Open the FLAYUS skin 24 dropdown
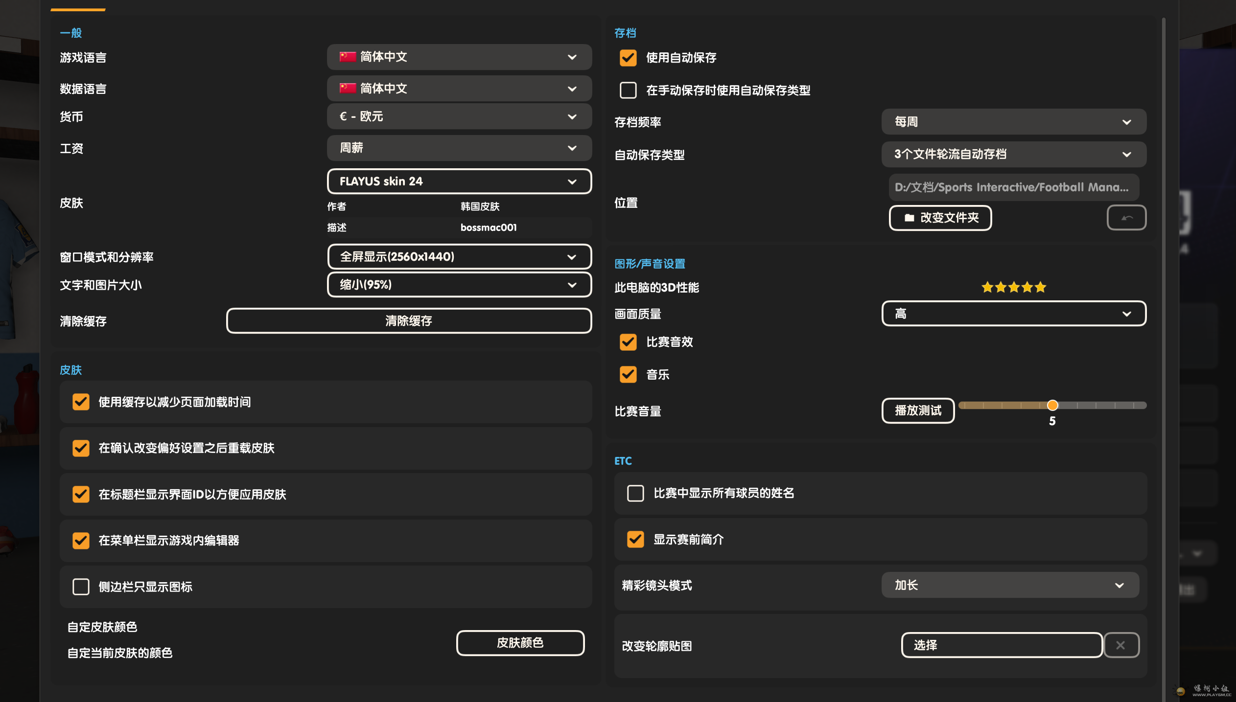 point(459,181)
